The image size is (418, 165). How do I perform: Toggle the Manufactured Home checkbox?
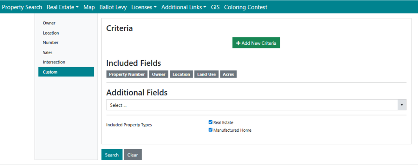(211, 130)
